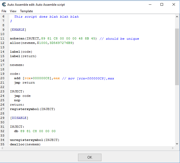Place cursor on the [ENABLE] line
Image resolution: width=180 pixels, height=163 pixels.
click(18, 30)
